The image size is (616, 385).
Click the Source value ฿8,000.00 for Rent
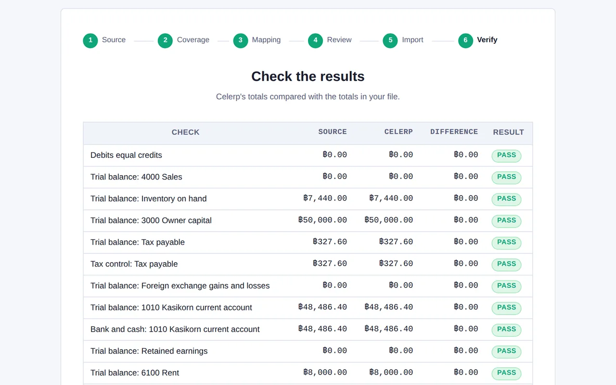coord(325,372)
